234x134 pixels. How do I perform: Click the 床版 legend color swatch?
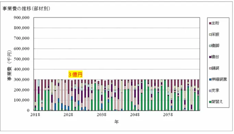click(x=210, y=35)
